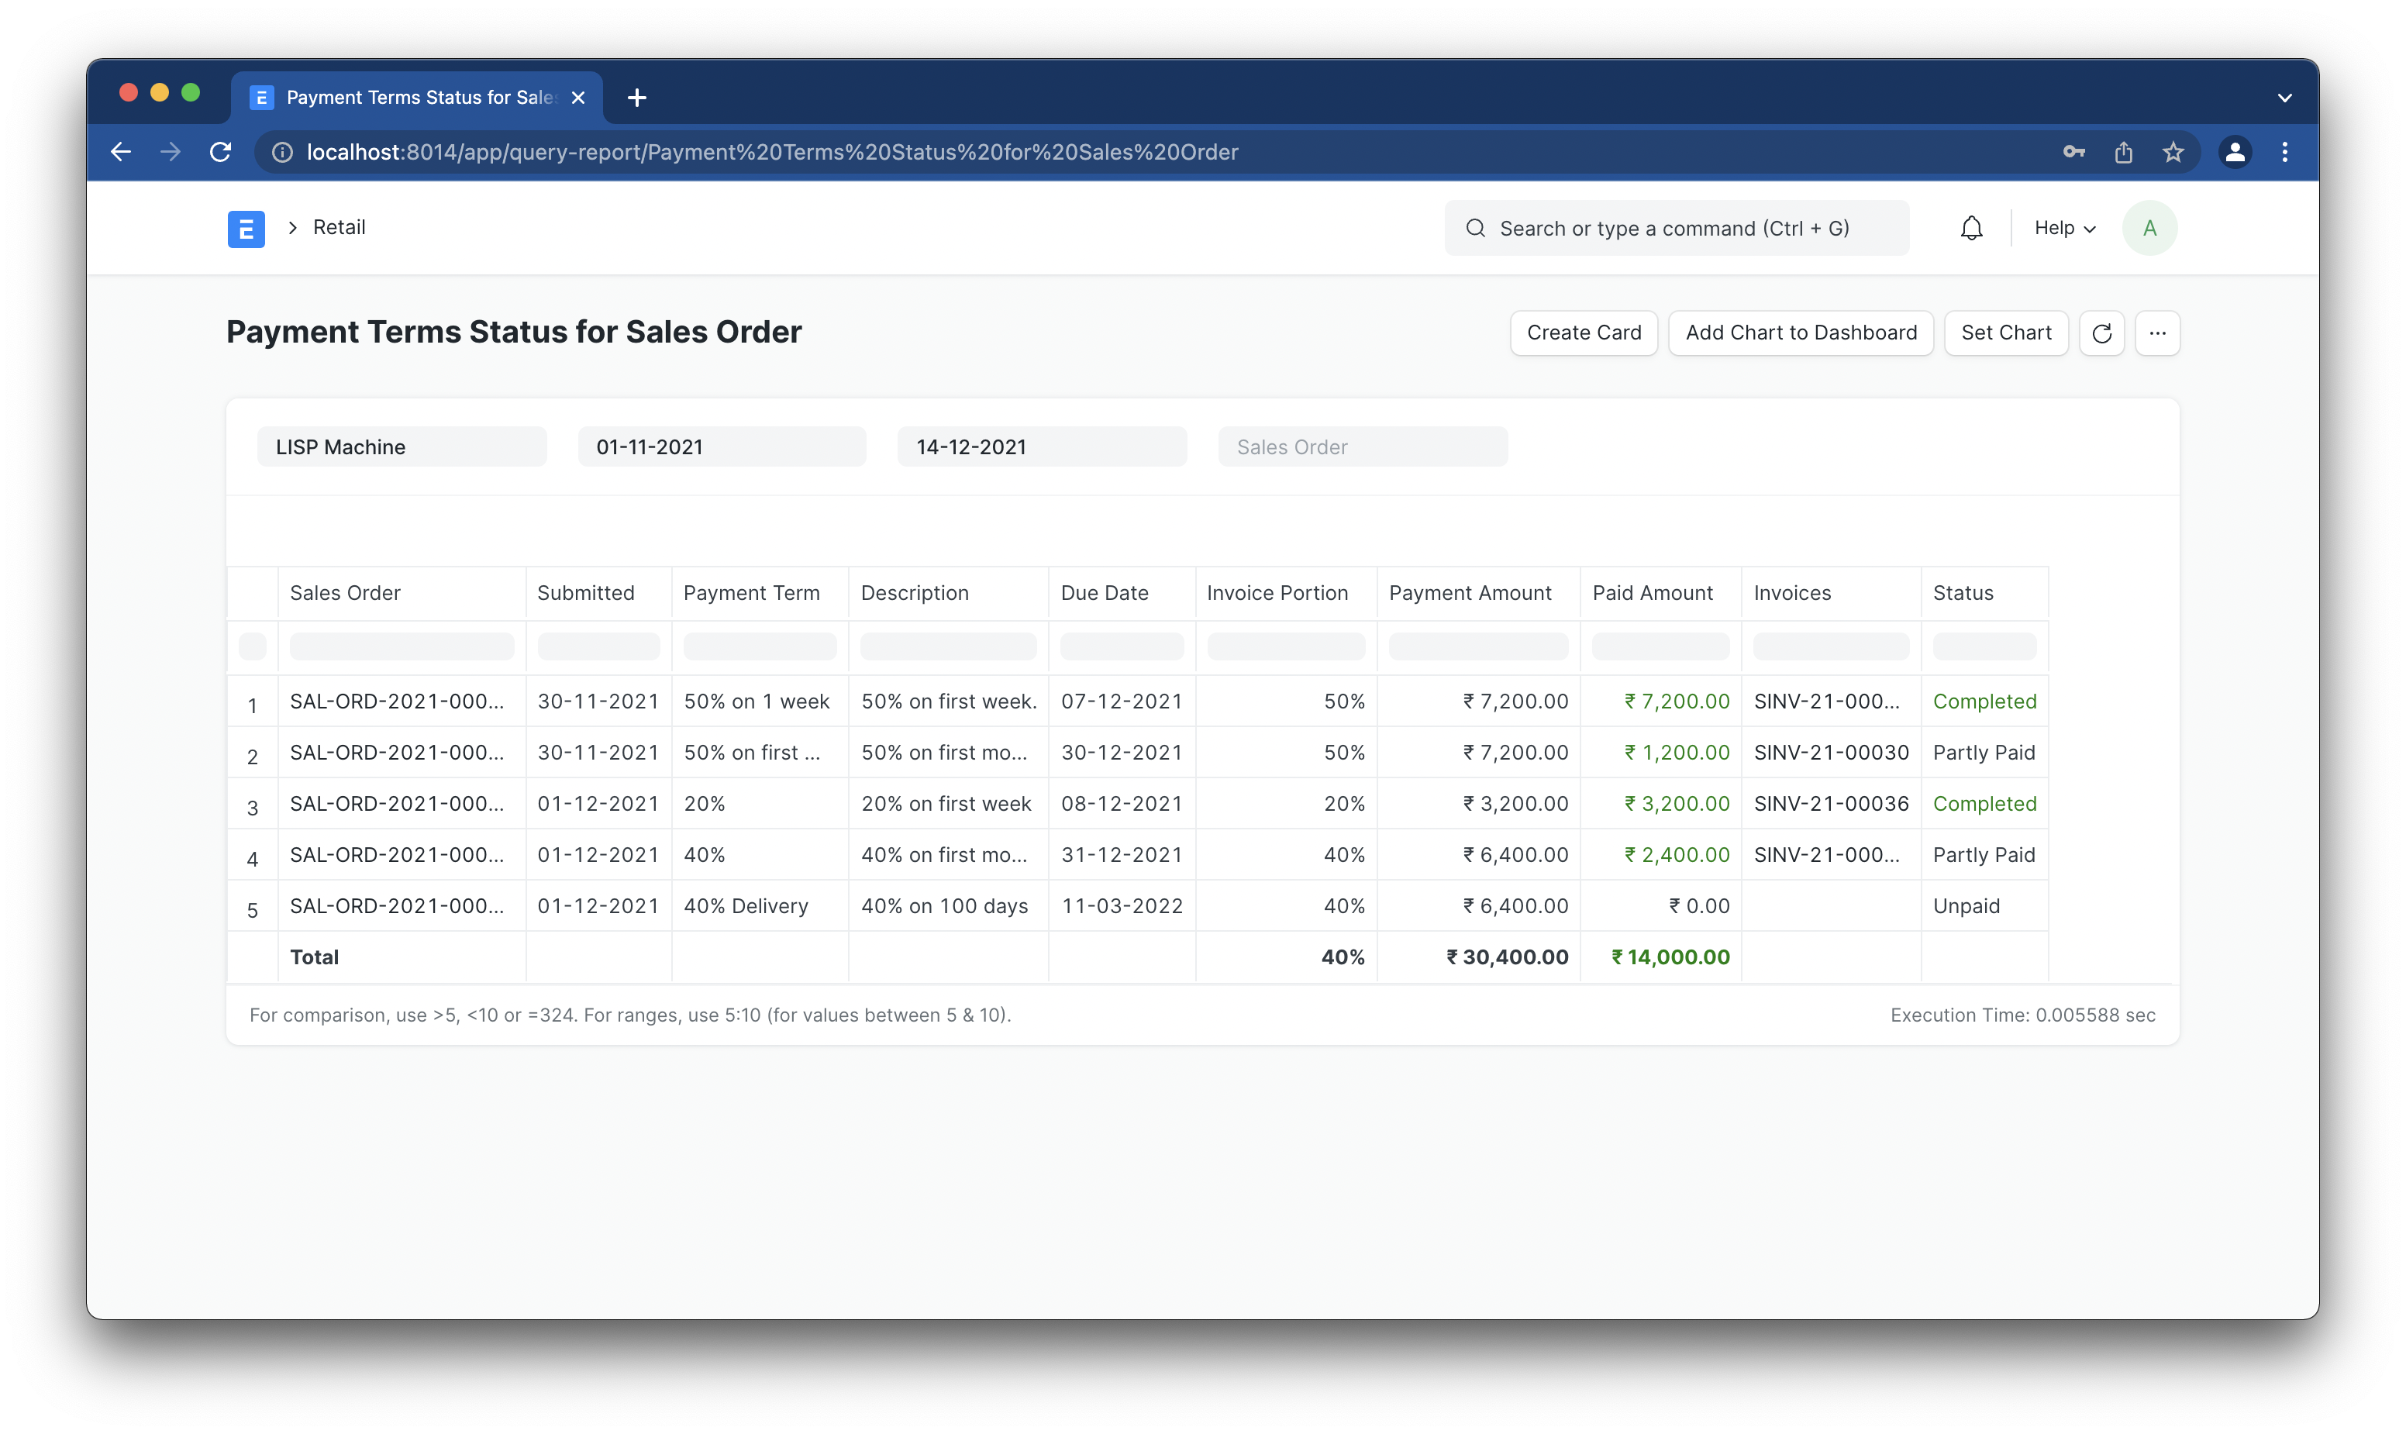Click the Sales Order filter field
Screen dimensions: 2406x1434
point(1361,446)
